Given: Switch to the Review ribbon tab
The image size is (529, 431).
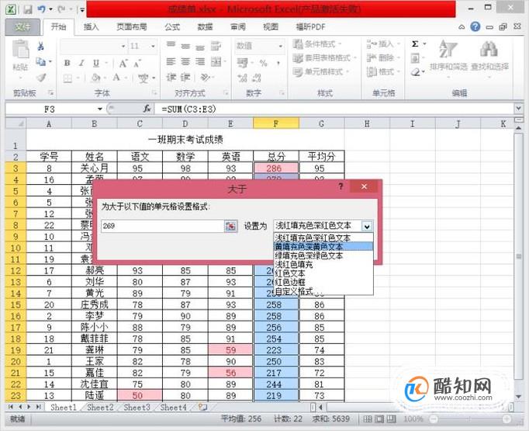Looking at the screenshot, I should coord(238,27).
